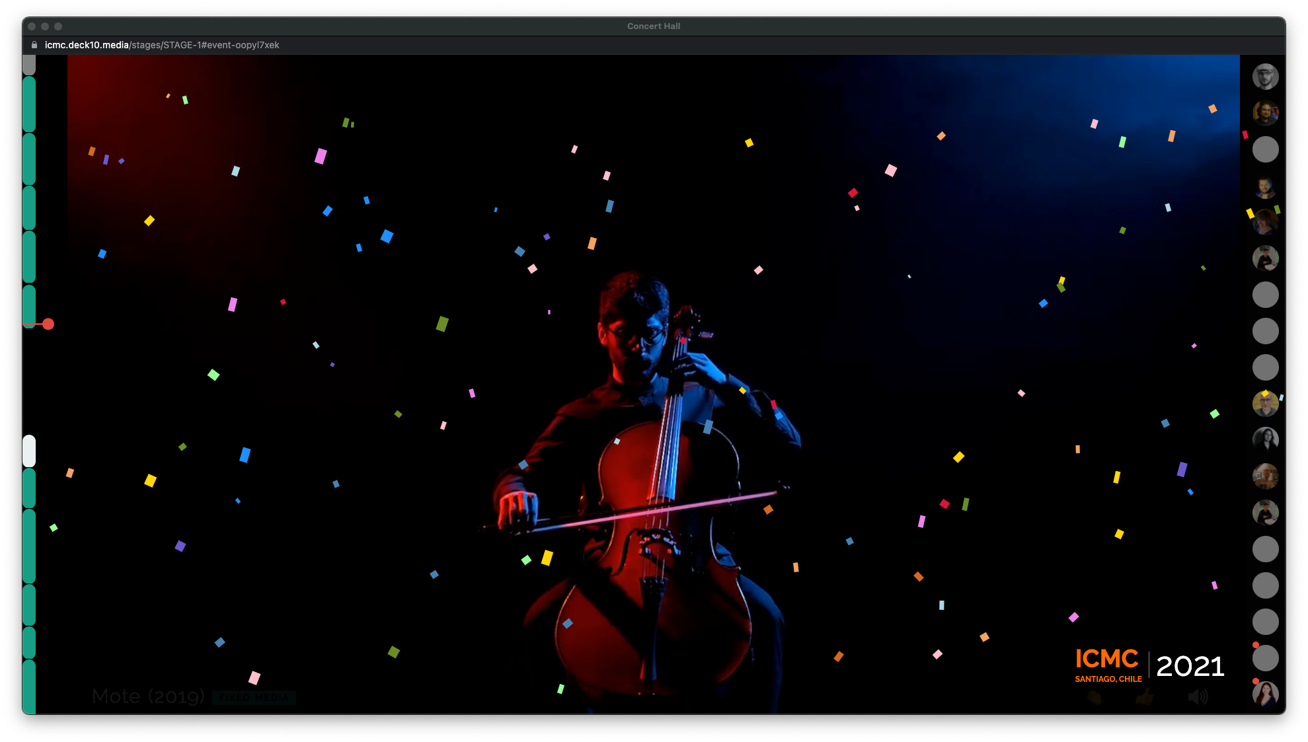
Task: Open the bottom avatar with the red dot
Action: 1265,694
